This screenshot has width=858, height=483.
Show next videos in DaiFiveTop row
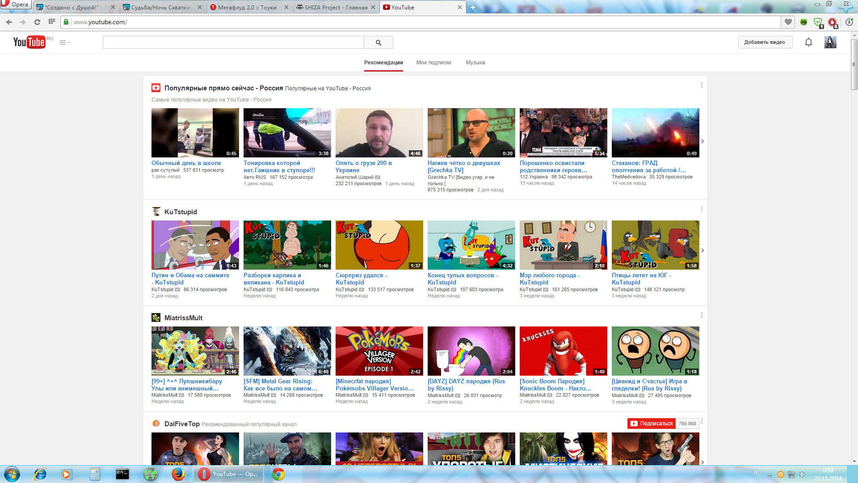(x=702, y=462)
